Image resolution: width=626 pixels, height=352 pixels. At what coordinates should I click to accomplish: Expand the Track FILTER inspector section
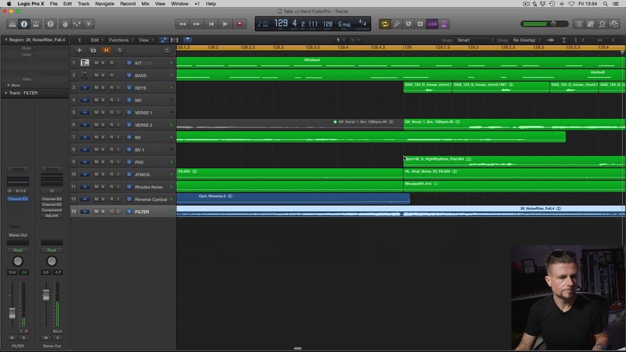(x=6, y=93)
